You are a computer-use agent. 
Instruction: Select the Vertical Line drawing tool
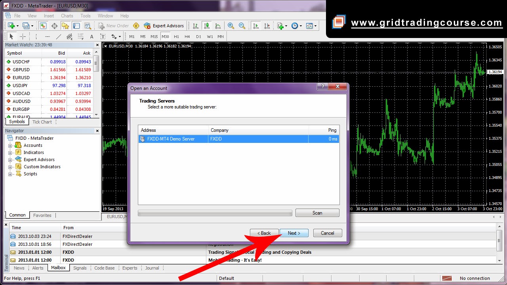(x=36, y=36)
